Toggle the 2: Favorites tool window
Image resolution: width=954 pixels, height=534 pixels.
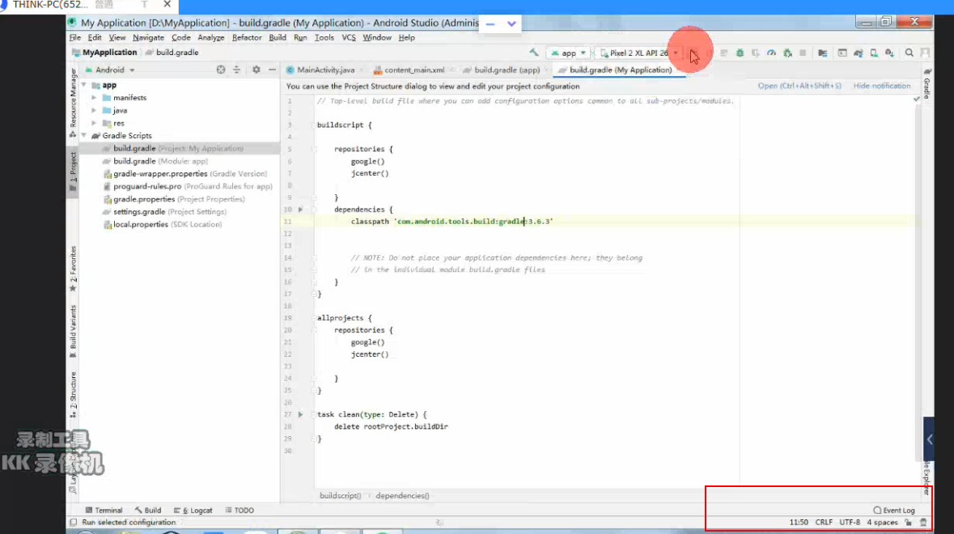(x=73, y=269)
